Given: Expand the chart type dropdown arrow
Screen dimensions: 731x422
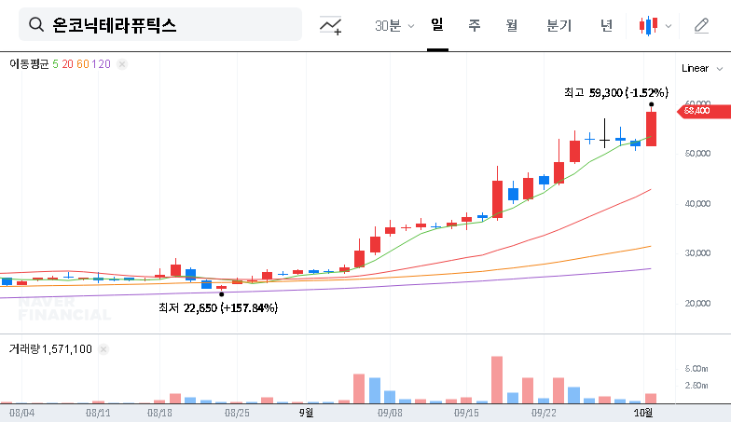Looking at the screenshot, I should point(668,26).
